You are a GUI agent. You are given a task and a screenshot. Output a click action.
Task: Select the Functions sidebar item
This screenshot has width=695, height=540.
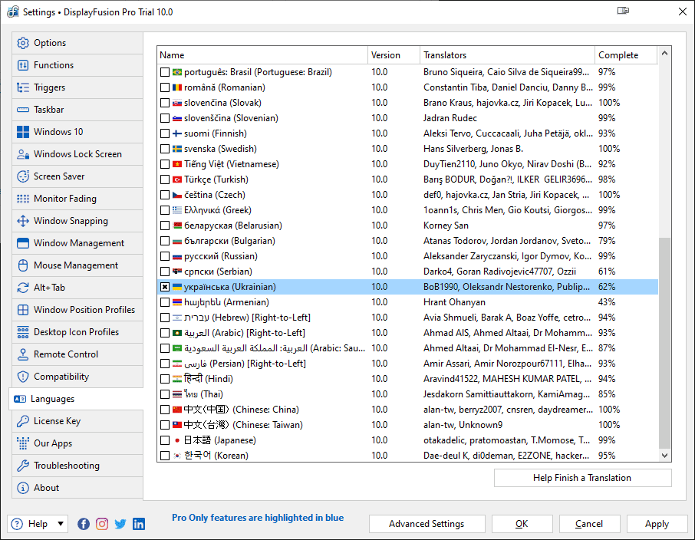point(77,65)
